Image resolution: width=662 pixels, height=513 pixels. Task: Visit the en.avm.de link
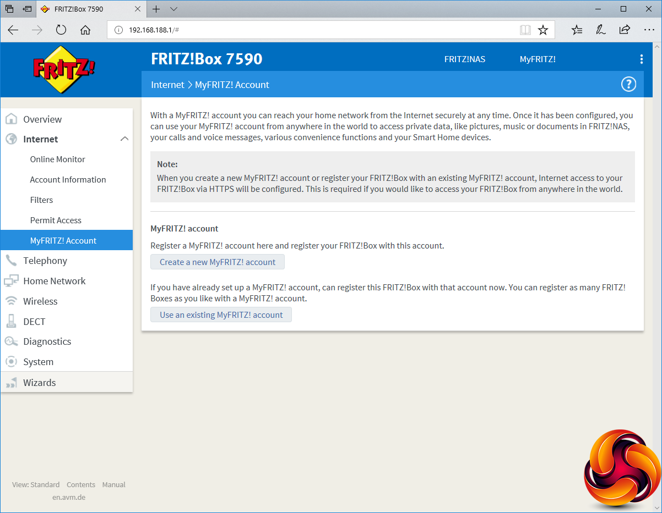[x=69, y=498]
